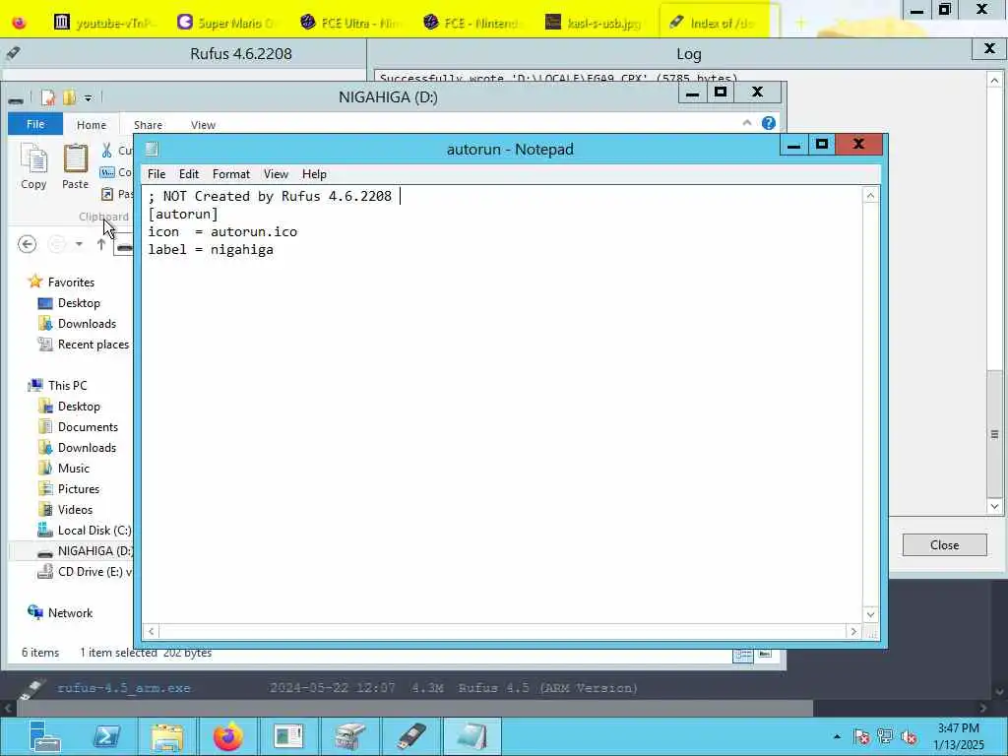Click the news-style taskbar application icon
The width and height of the screenshot is (1008, 756).
(x=288, y=736)
